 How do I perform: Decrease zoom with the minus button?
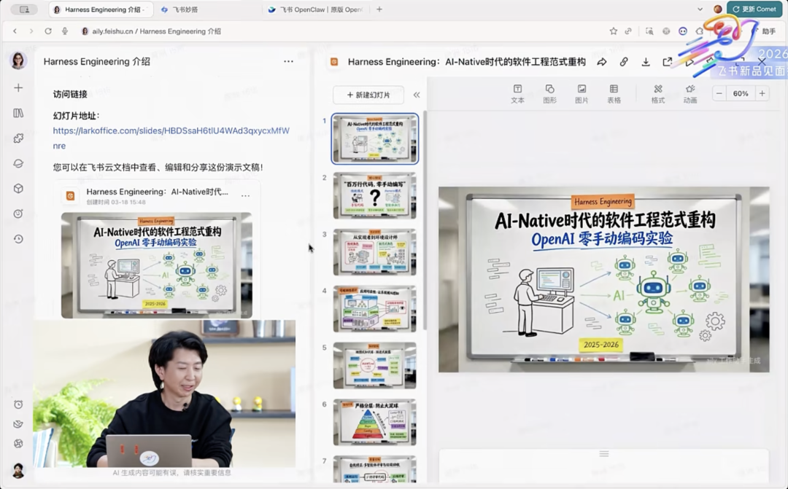(x=719, y=93)
